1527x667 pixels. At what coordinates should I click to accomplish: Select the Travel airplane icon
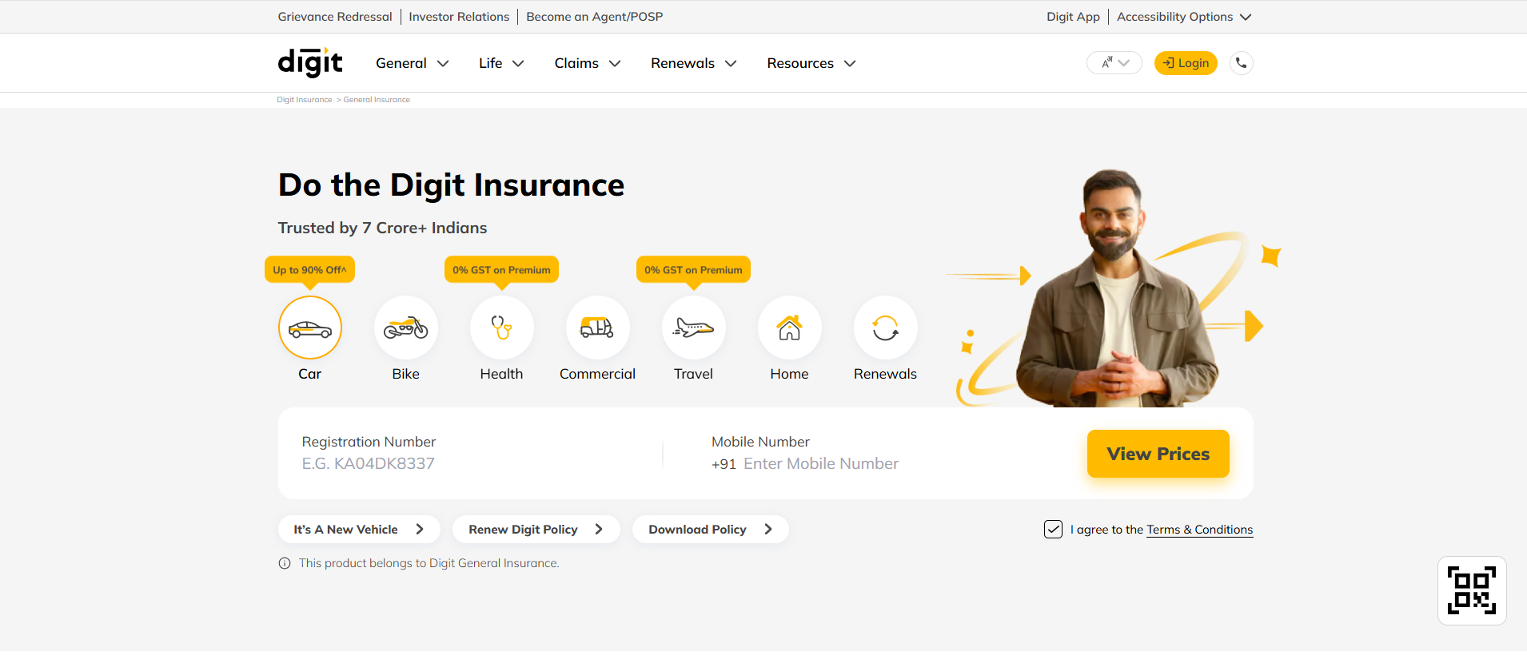tap(694, 328)
